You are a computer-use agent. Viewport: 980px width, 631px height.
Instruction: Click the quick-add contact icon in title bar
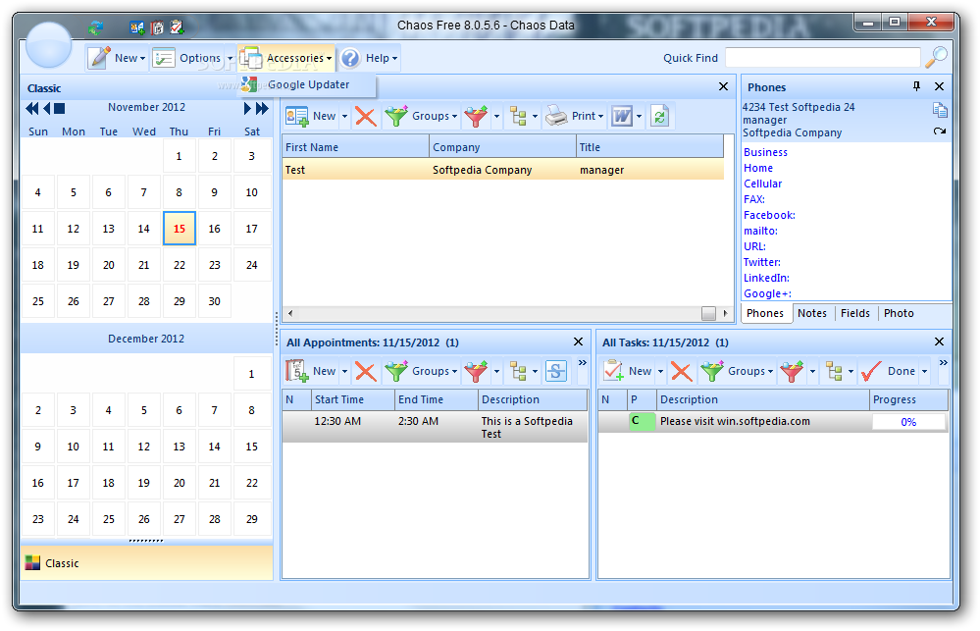[137, 27]
